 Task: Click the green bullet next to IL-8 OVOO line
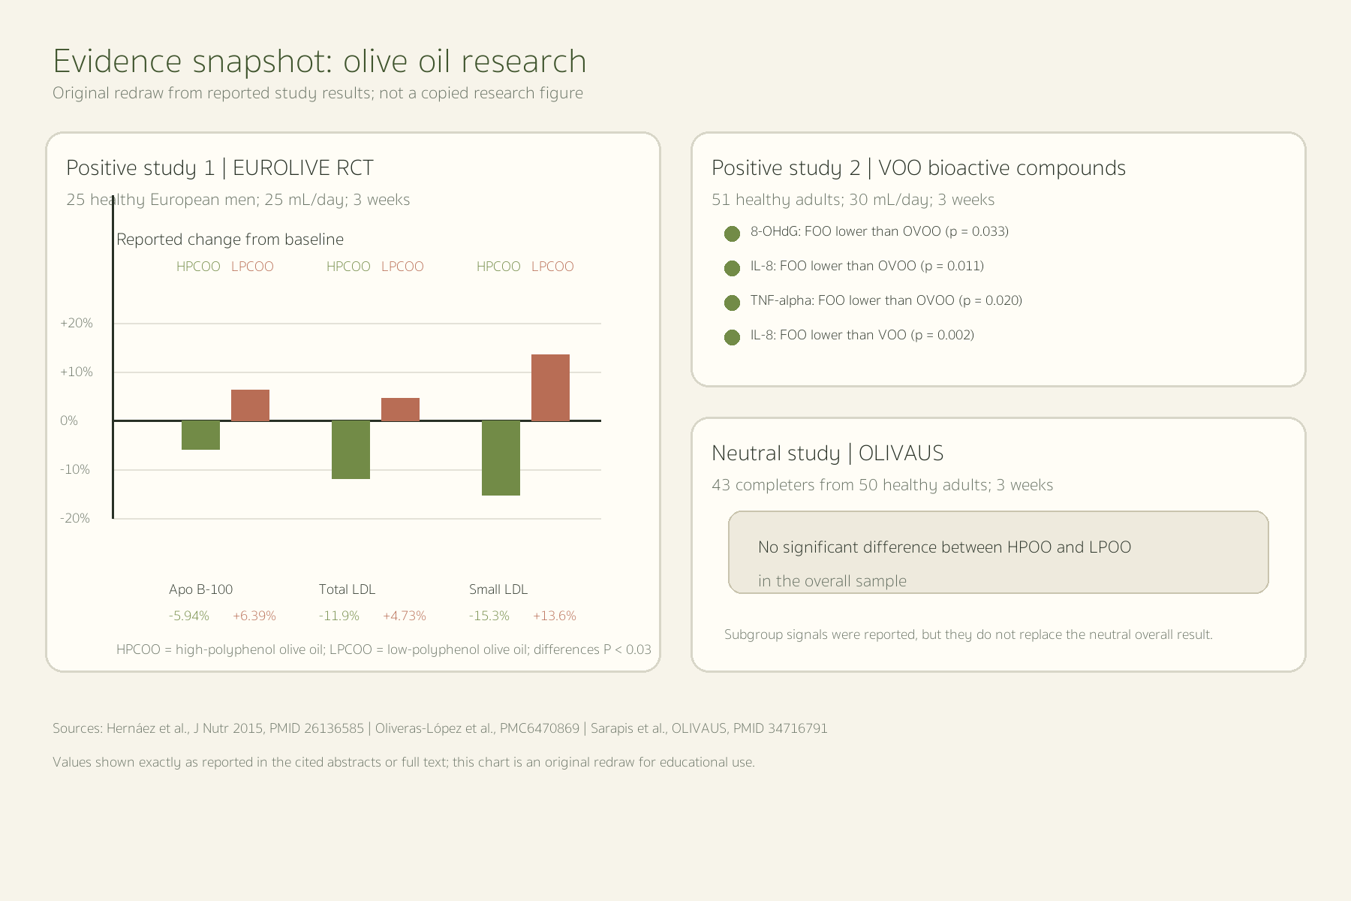click(x=732, y=268)
